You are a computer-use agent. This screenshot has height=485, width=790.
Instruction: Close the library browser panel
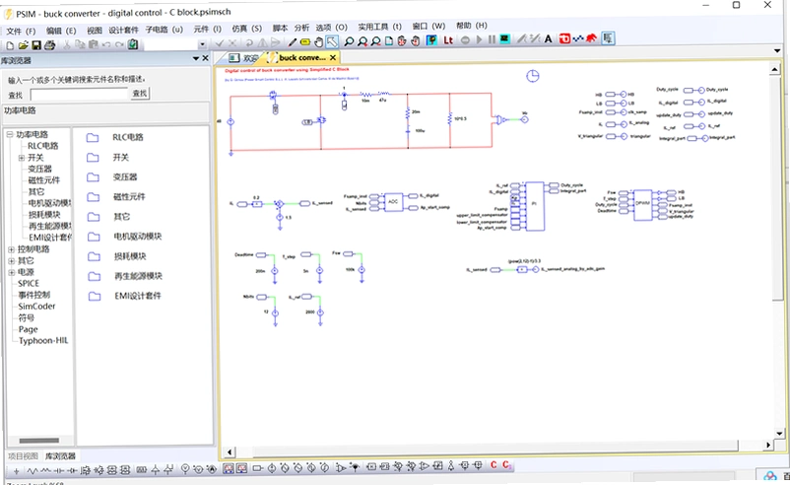click(205, 58)
